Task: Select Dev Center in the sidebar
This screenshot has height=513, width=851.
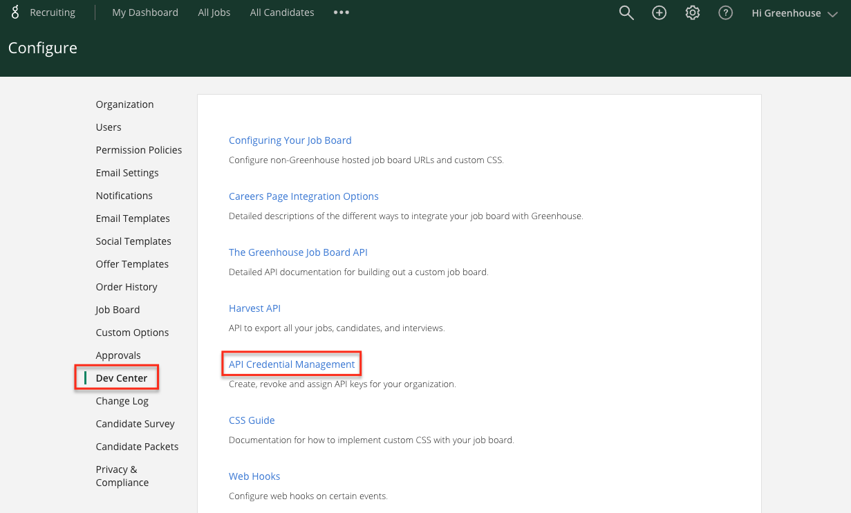Action: pyautogui.click(x=122, y=378)
